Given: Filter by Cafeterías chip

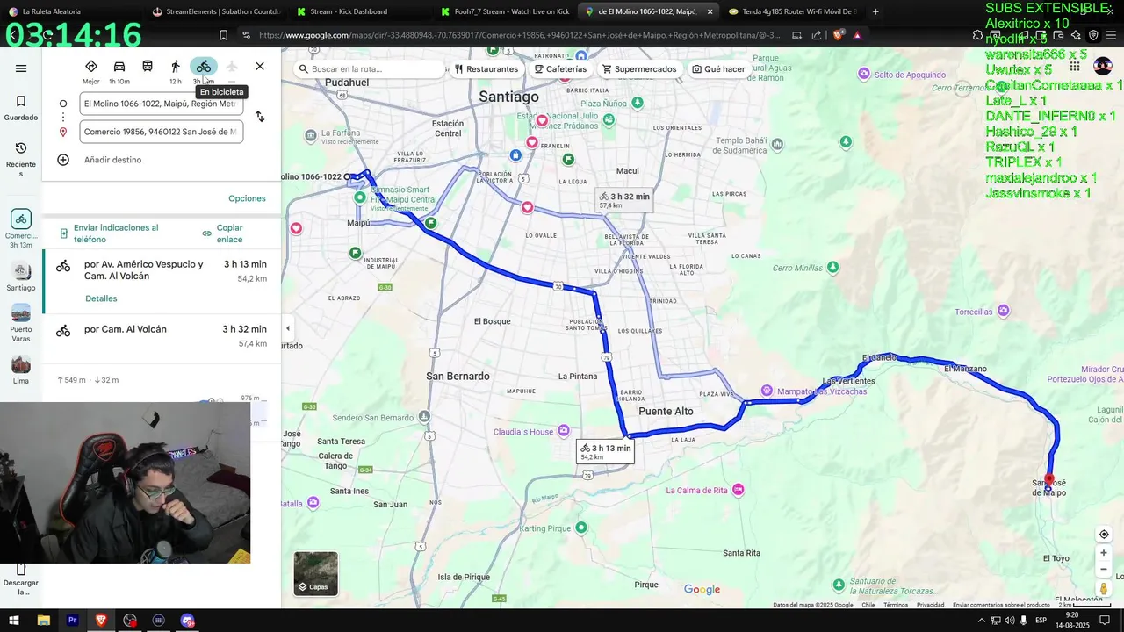Looking at the screenshot, I should tap(560, 69).
